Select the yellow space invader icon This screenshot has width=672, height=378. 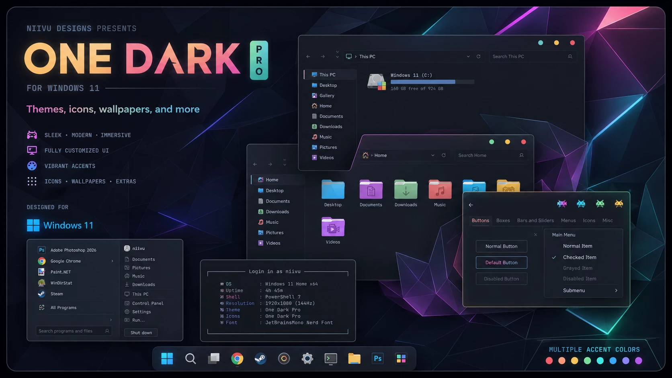[619, 204]
